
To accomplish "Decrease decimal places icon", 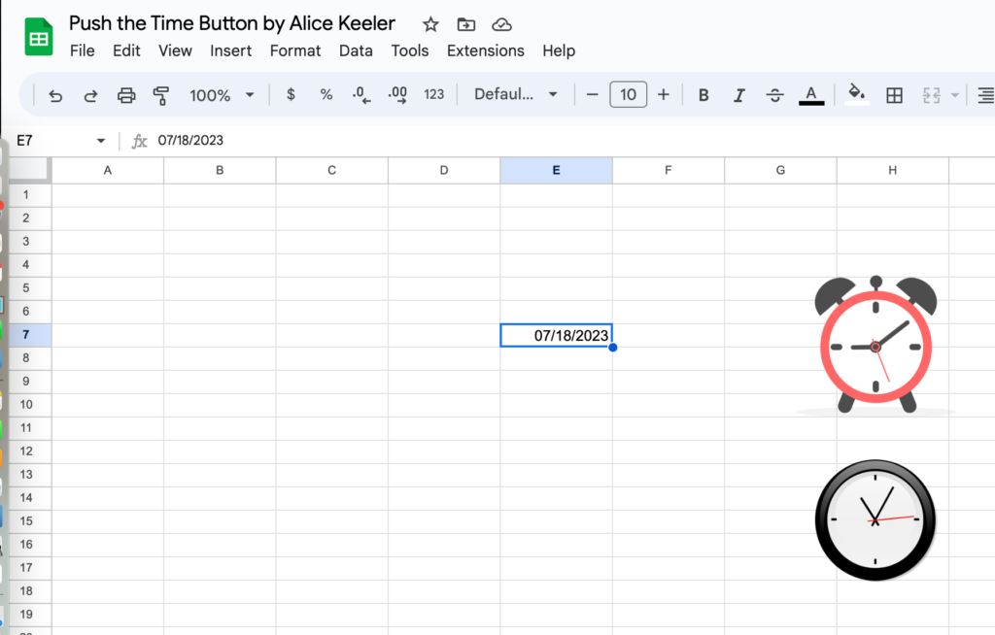I will (361, 95).
